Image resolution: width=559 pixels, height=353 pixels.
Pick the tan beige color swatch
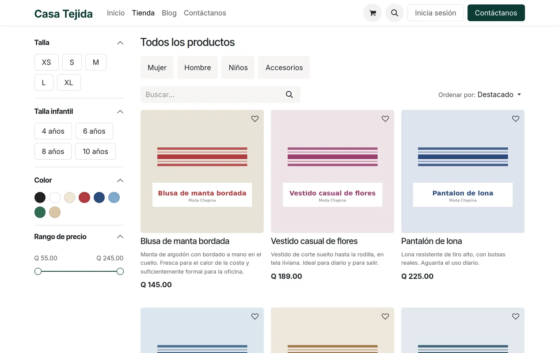tap(55, 212)
